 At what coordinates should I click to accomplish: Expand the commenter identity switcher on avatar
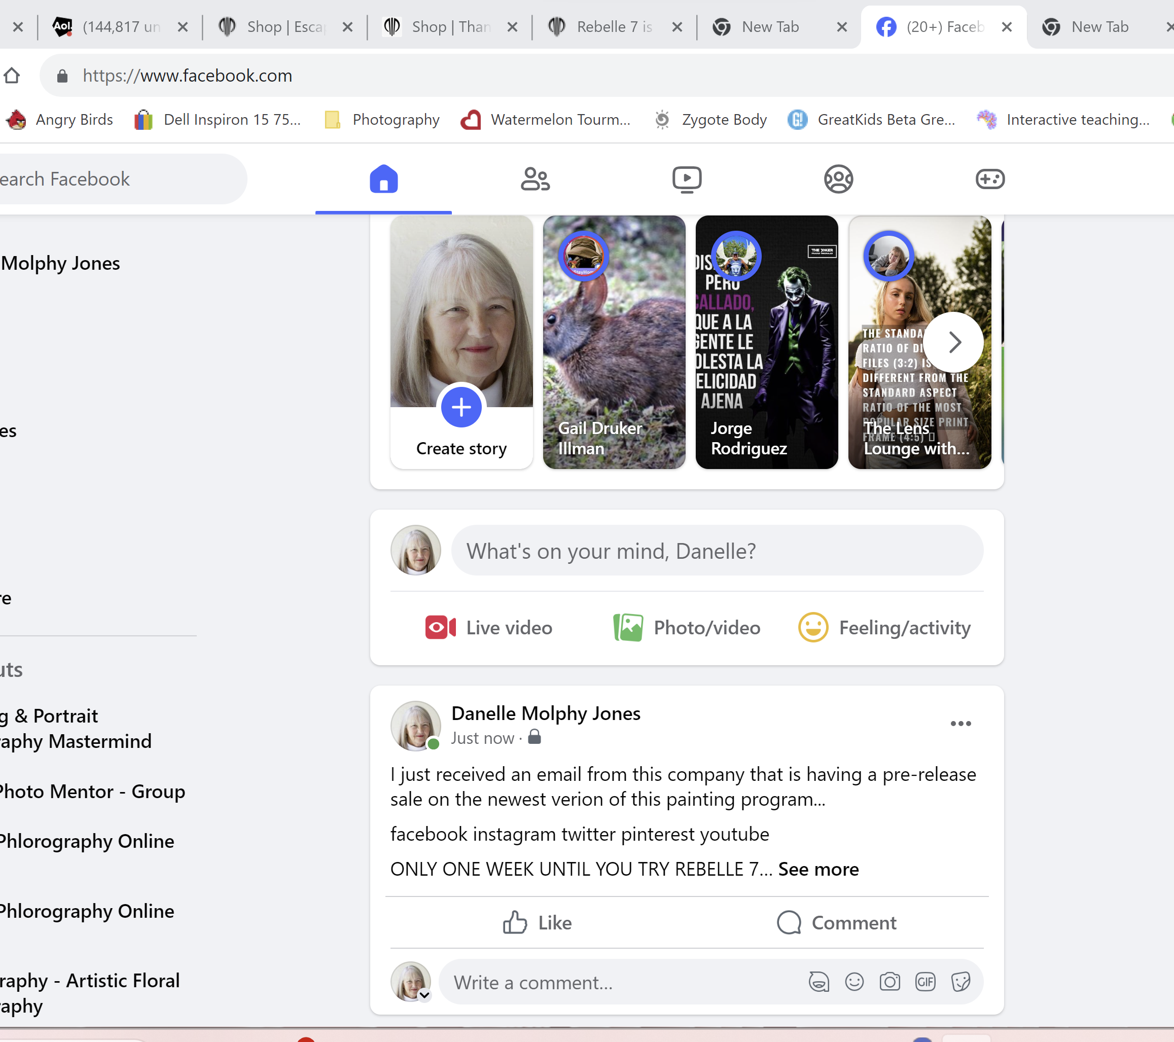[x=424, y=995]
